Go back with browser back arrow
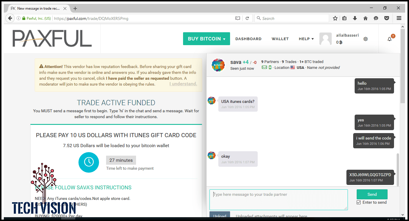This screenshot has width=409, height=221. click(x=10, y=18)
